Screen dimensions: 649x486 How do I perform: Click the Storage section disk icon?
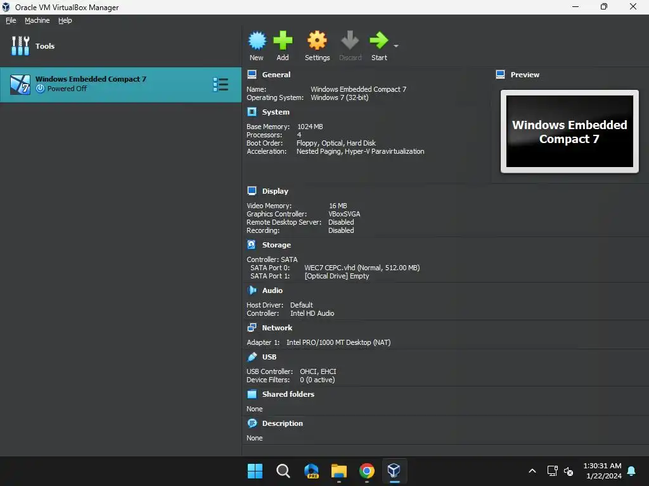pos(252,245)
